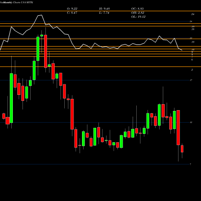Click the OL: 19.12 reading
This screenshot has width=201, height=201.
[138, 17]
